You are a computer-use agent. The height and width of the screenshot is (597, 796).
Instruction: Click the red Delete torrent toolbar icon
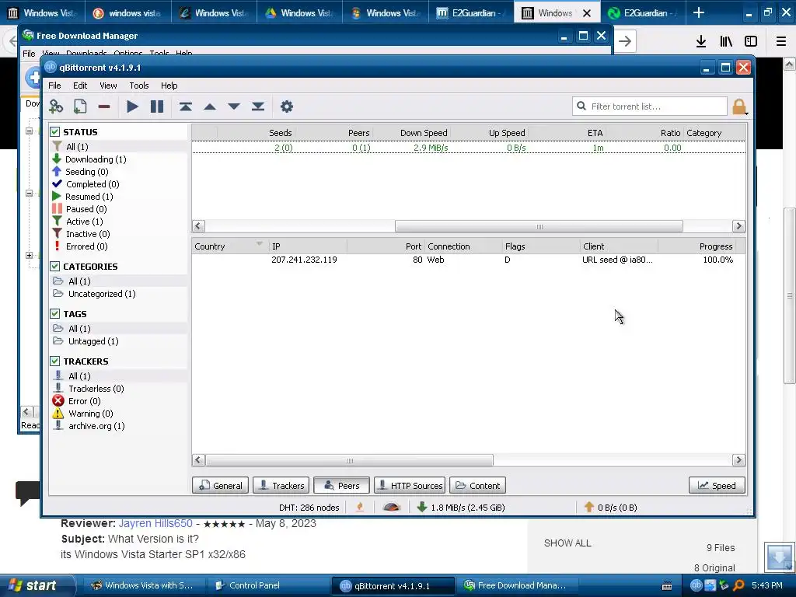(x=104, y=106)
